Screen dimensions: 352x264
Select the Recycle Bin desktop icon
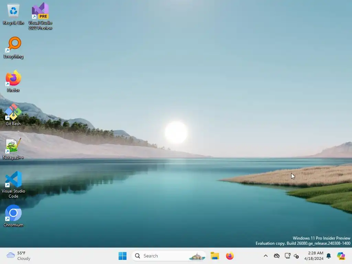point(13,14)
